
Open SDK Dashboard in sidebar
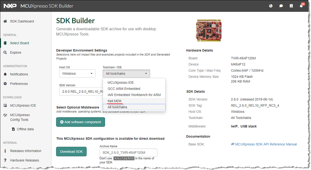(x=22, y=21)
